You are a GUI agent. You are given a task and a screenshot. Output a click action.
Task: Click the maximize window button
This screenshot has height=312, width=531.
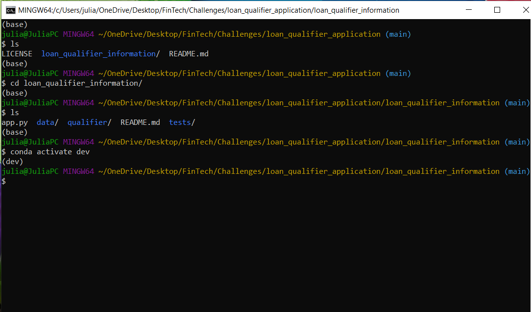497,9
